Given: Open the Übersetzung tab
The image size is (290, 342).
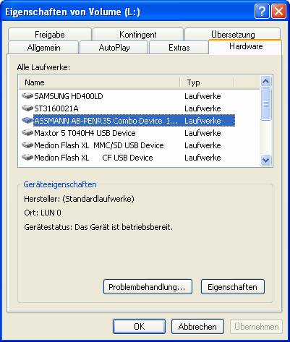Looking at the screenshot, I should 233,34.
